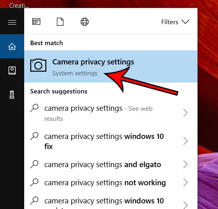
Task: Click search magnifier beside 'See web results'
Action: tap(34, 108)
